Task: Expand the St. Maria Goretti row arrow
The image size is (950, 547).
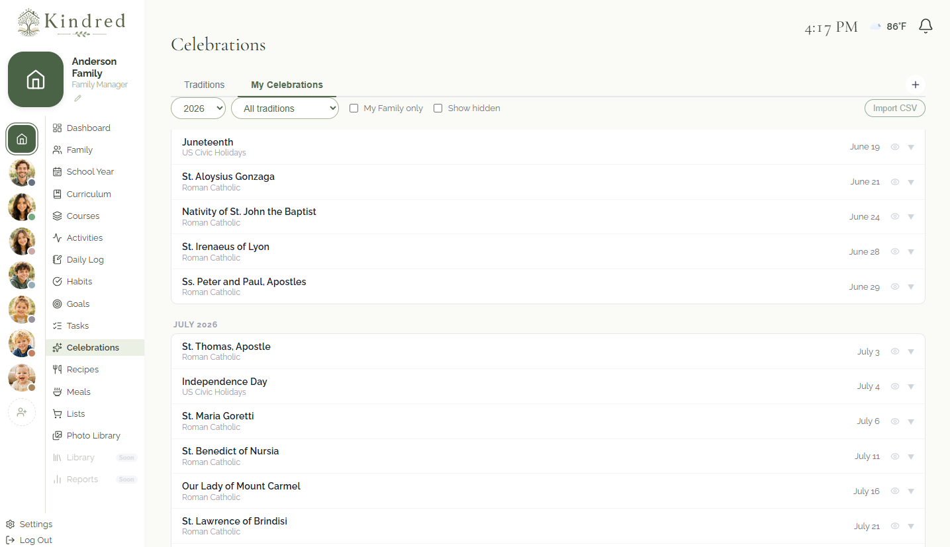Action: (x=911, y=421)
